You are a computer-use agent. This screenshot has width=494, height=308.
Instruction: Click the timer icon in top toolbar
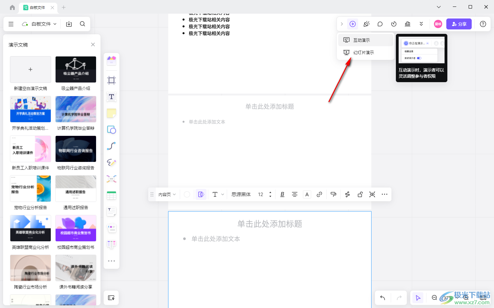[394, 24]
